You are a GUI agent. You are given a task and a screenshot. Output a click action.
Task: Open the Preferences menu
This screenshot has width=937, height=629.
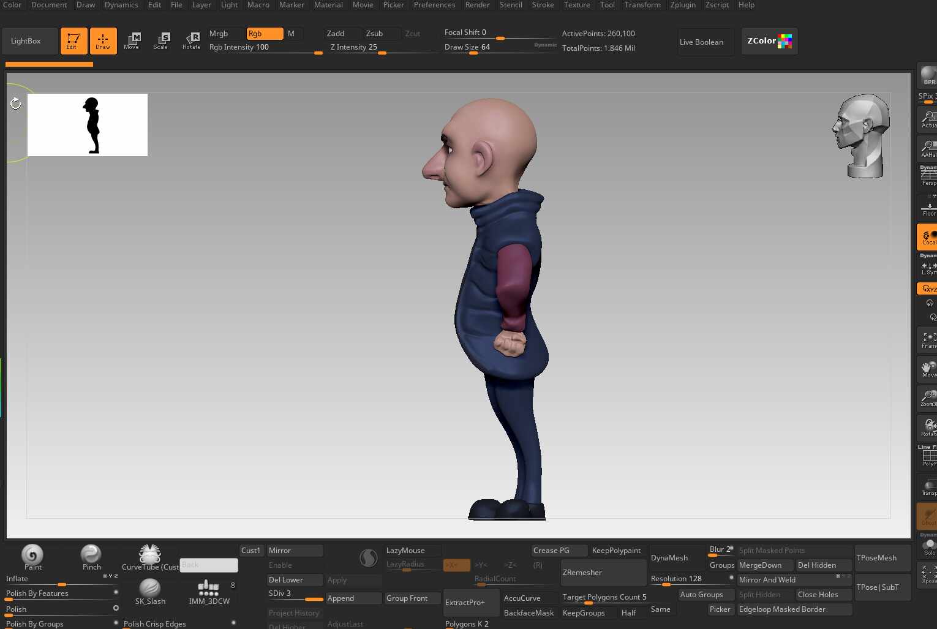coord(434,5)
